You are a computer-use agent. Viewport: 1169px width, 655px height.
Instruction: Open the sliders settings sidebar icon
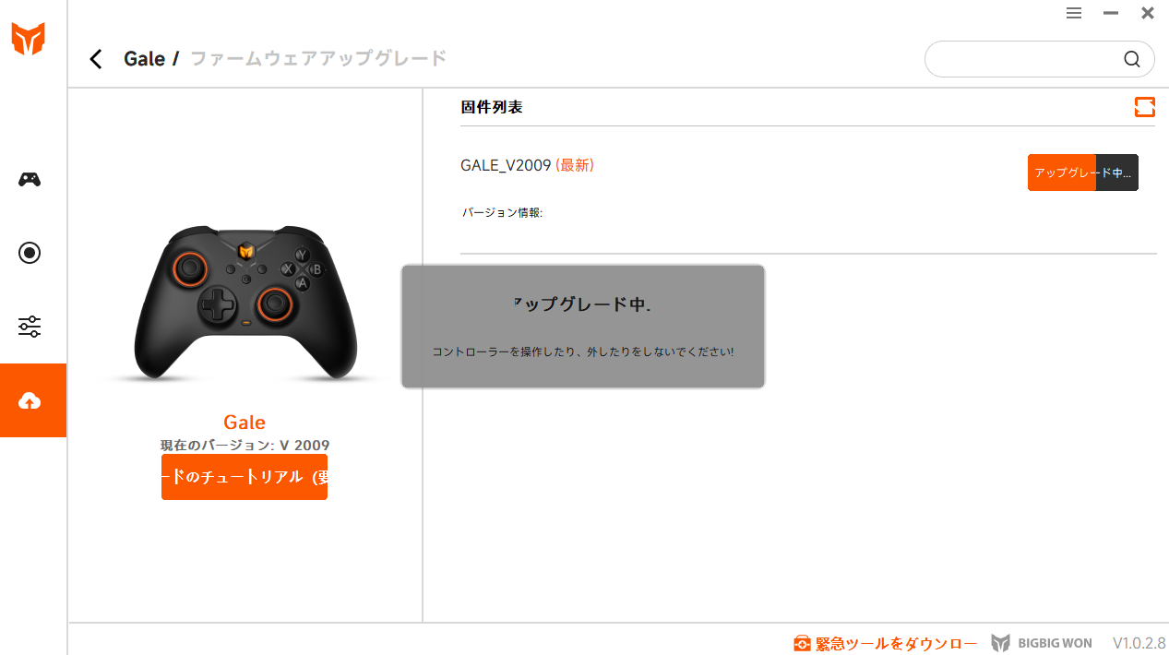pyautogui.click(x=30, y=327)
